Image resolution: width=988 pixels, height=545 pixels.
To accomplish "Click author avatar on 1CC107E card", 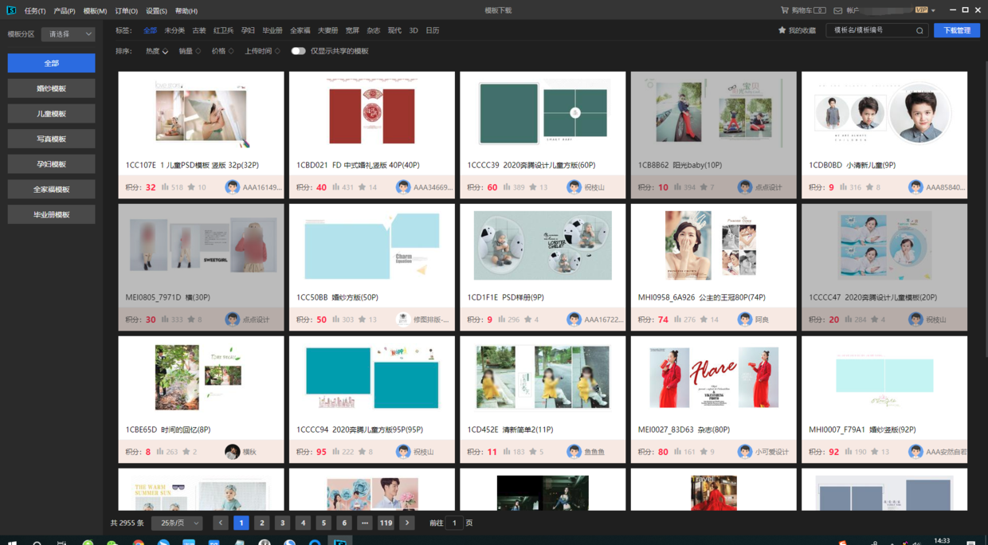I will (232, 187).
